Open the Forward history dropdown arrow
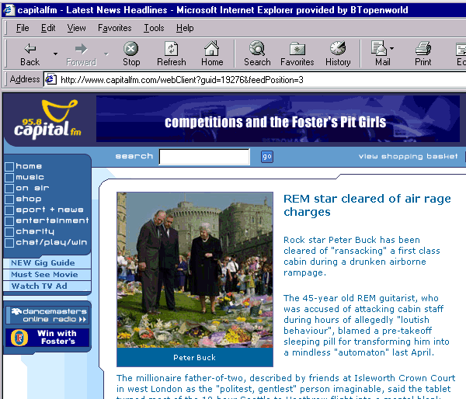This screenshot has width=466, height=399. (x=106, y=54)
